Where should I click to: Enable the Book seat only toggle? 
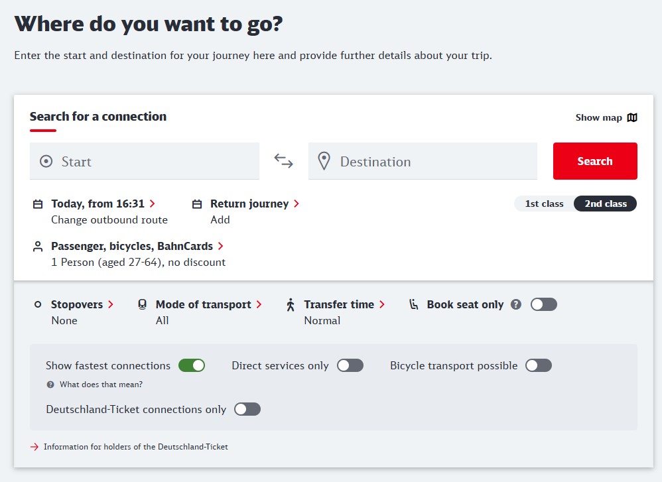(x=544, y=304)
